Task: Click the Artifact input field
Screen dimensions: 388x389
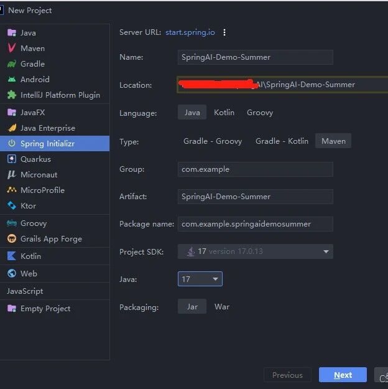Action: click(x=256, y=197)
